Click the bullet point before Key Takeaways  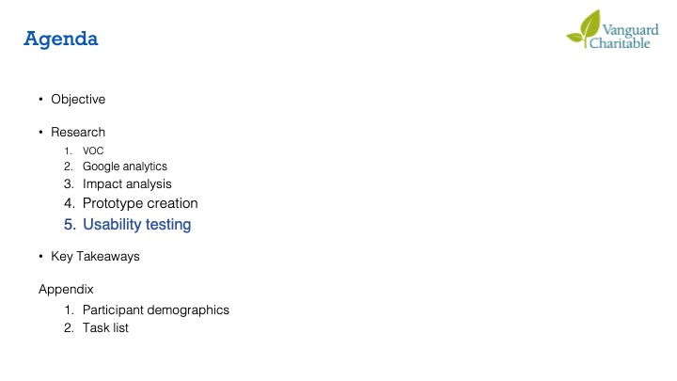[41, 257]
